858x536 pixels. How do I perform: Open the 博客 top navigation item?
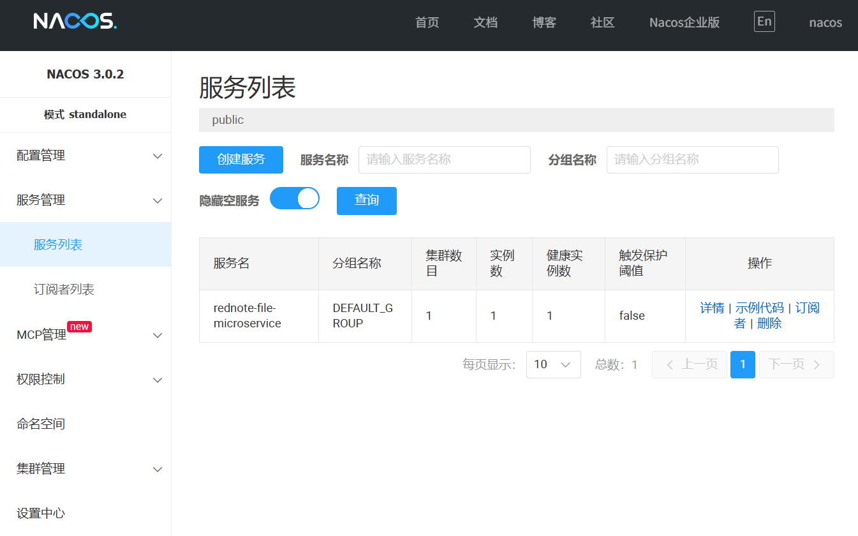tap(544, 22)
